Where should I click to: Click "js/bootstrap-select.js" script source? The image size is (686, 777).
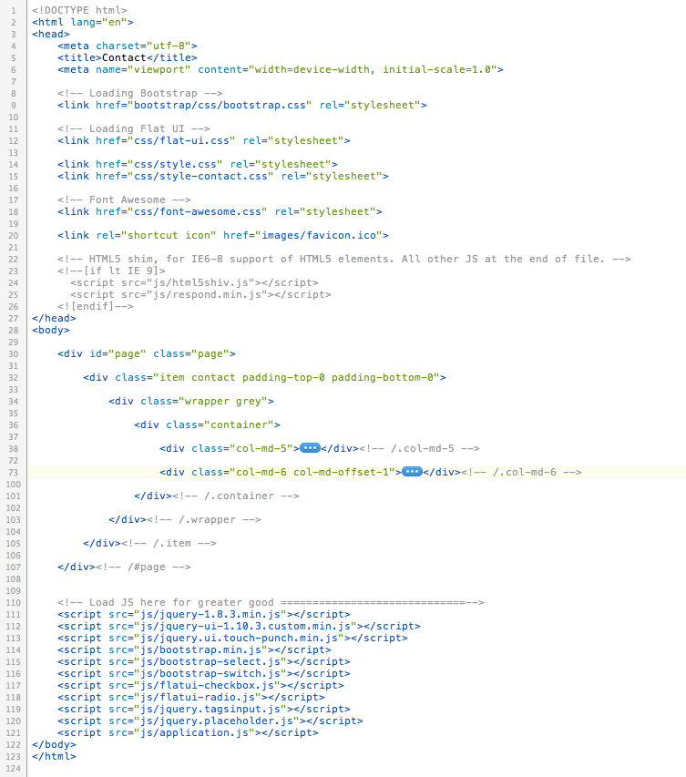210,662
